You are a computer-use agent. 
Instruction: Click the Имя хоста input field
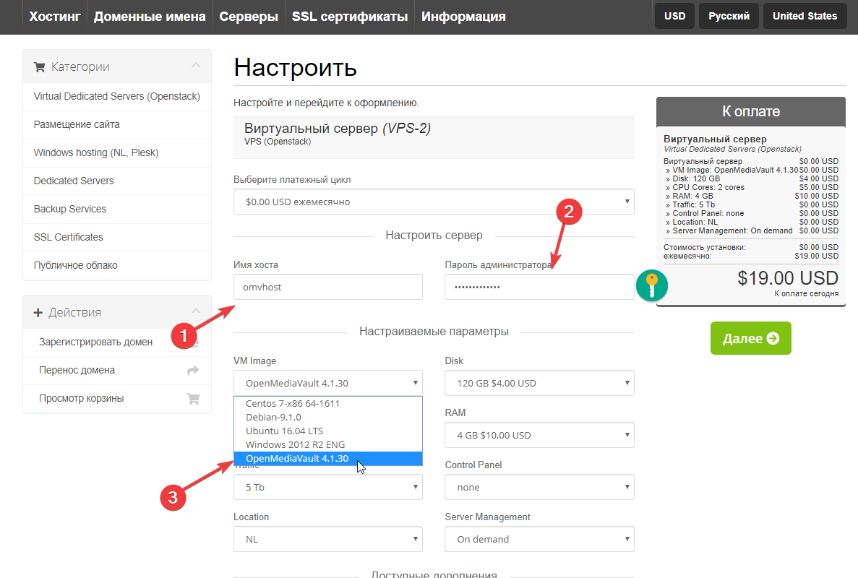tap(327, 287)
